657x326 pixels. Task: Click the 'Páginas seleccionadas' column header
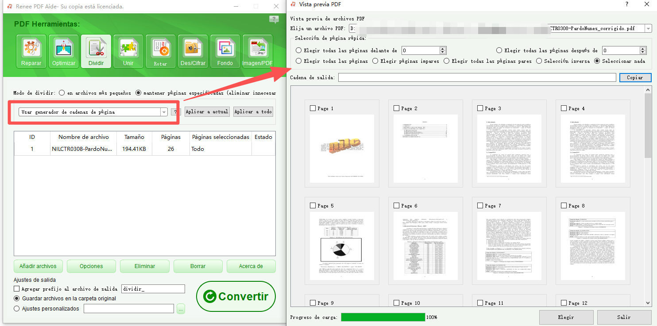220,137
